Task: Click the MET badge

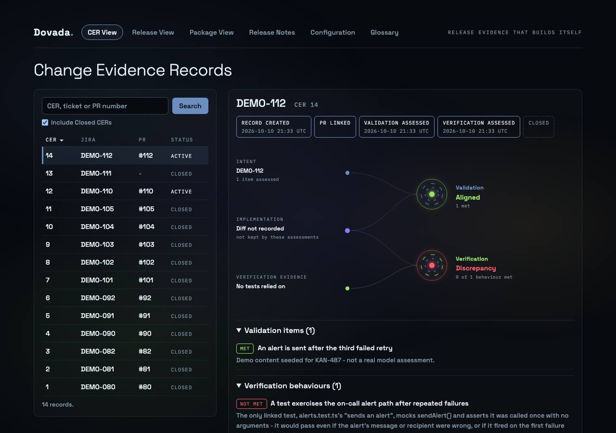Action: [x=245, y=348]
